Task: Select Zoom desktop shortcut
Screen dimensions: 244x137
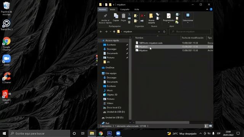Action: [x=6, y=60]
